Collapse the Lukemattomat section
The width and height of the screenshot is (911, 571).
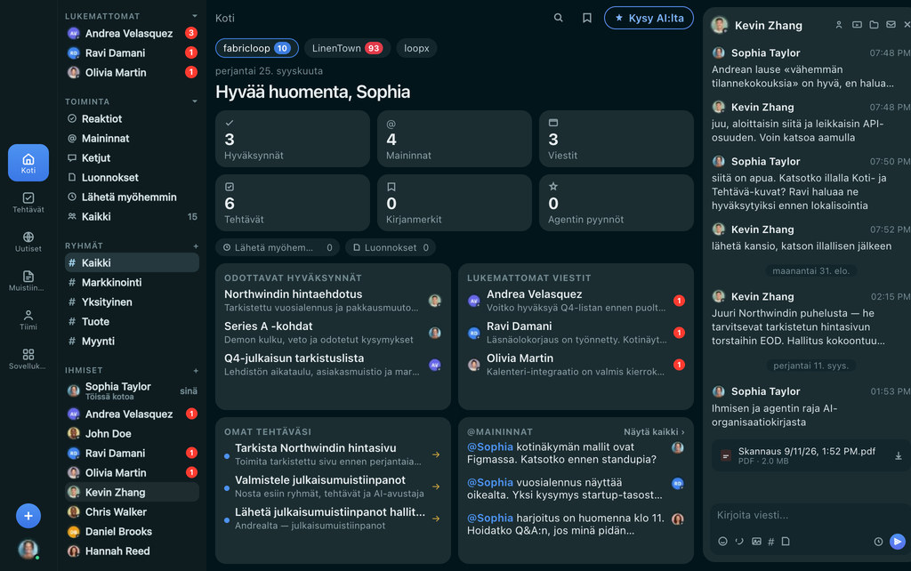pyautogui.click(x=195, y=16)
